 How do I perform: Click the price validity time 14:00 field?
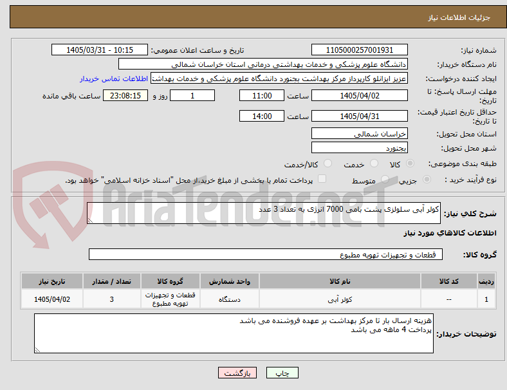[262, 116]
